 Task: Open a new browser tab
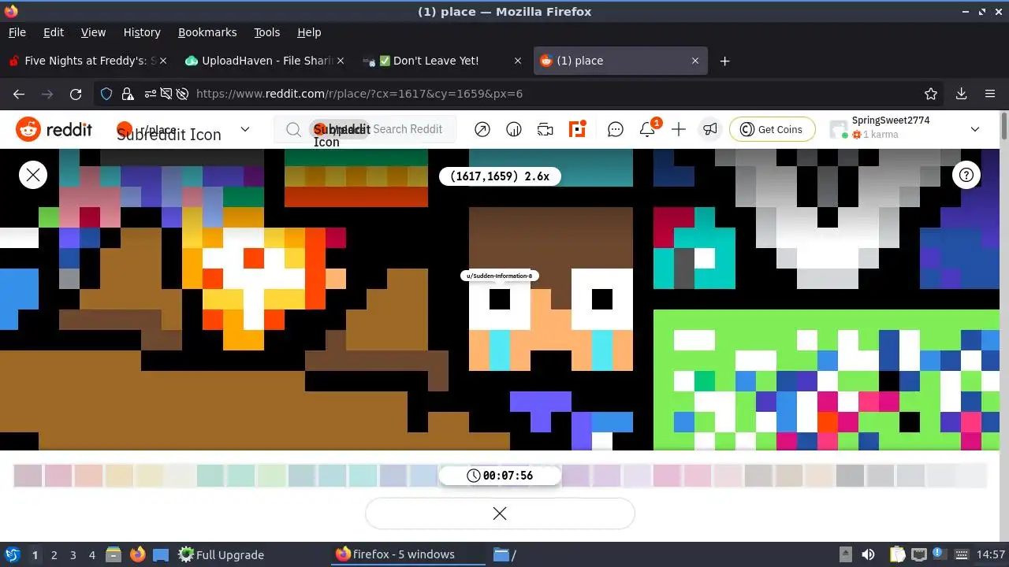click(725, 61)
